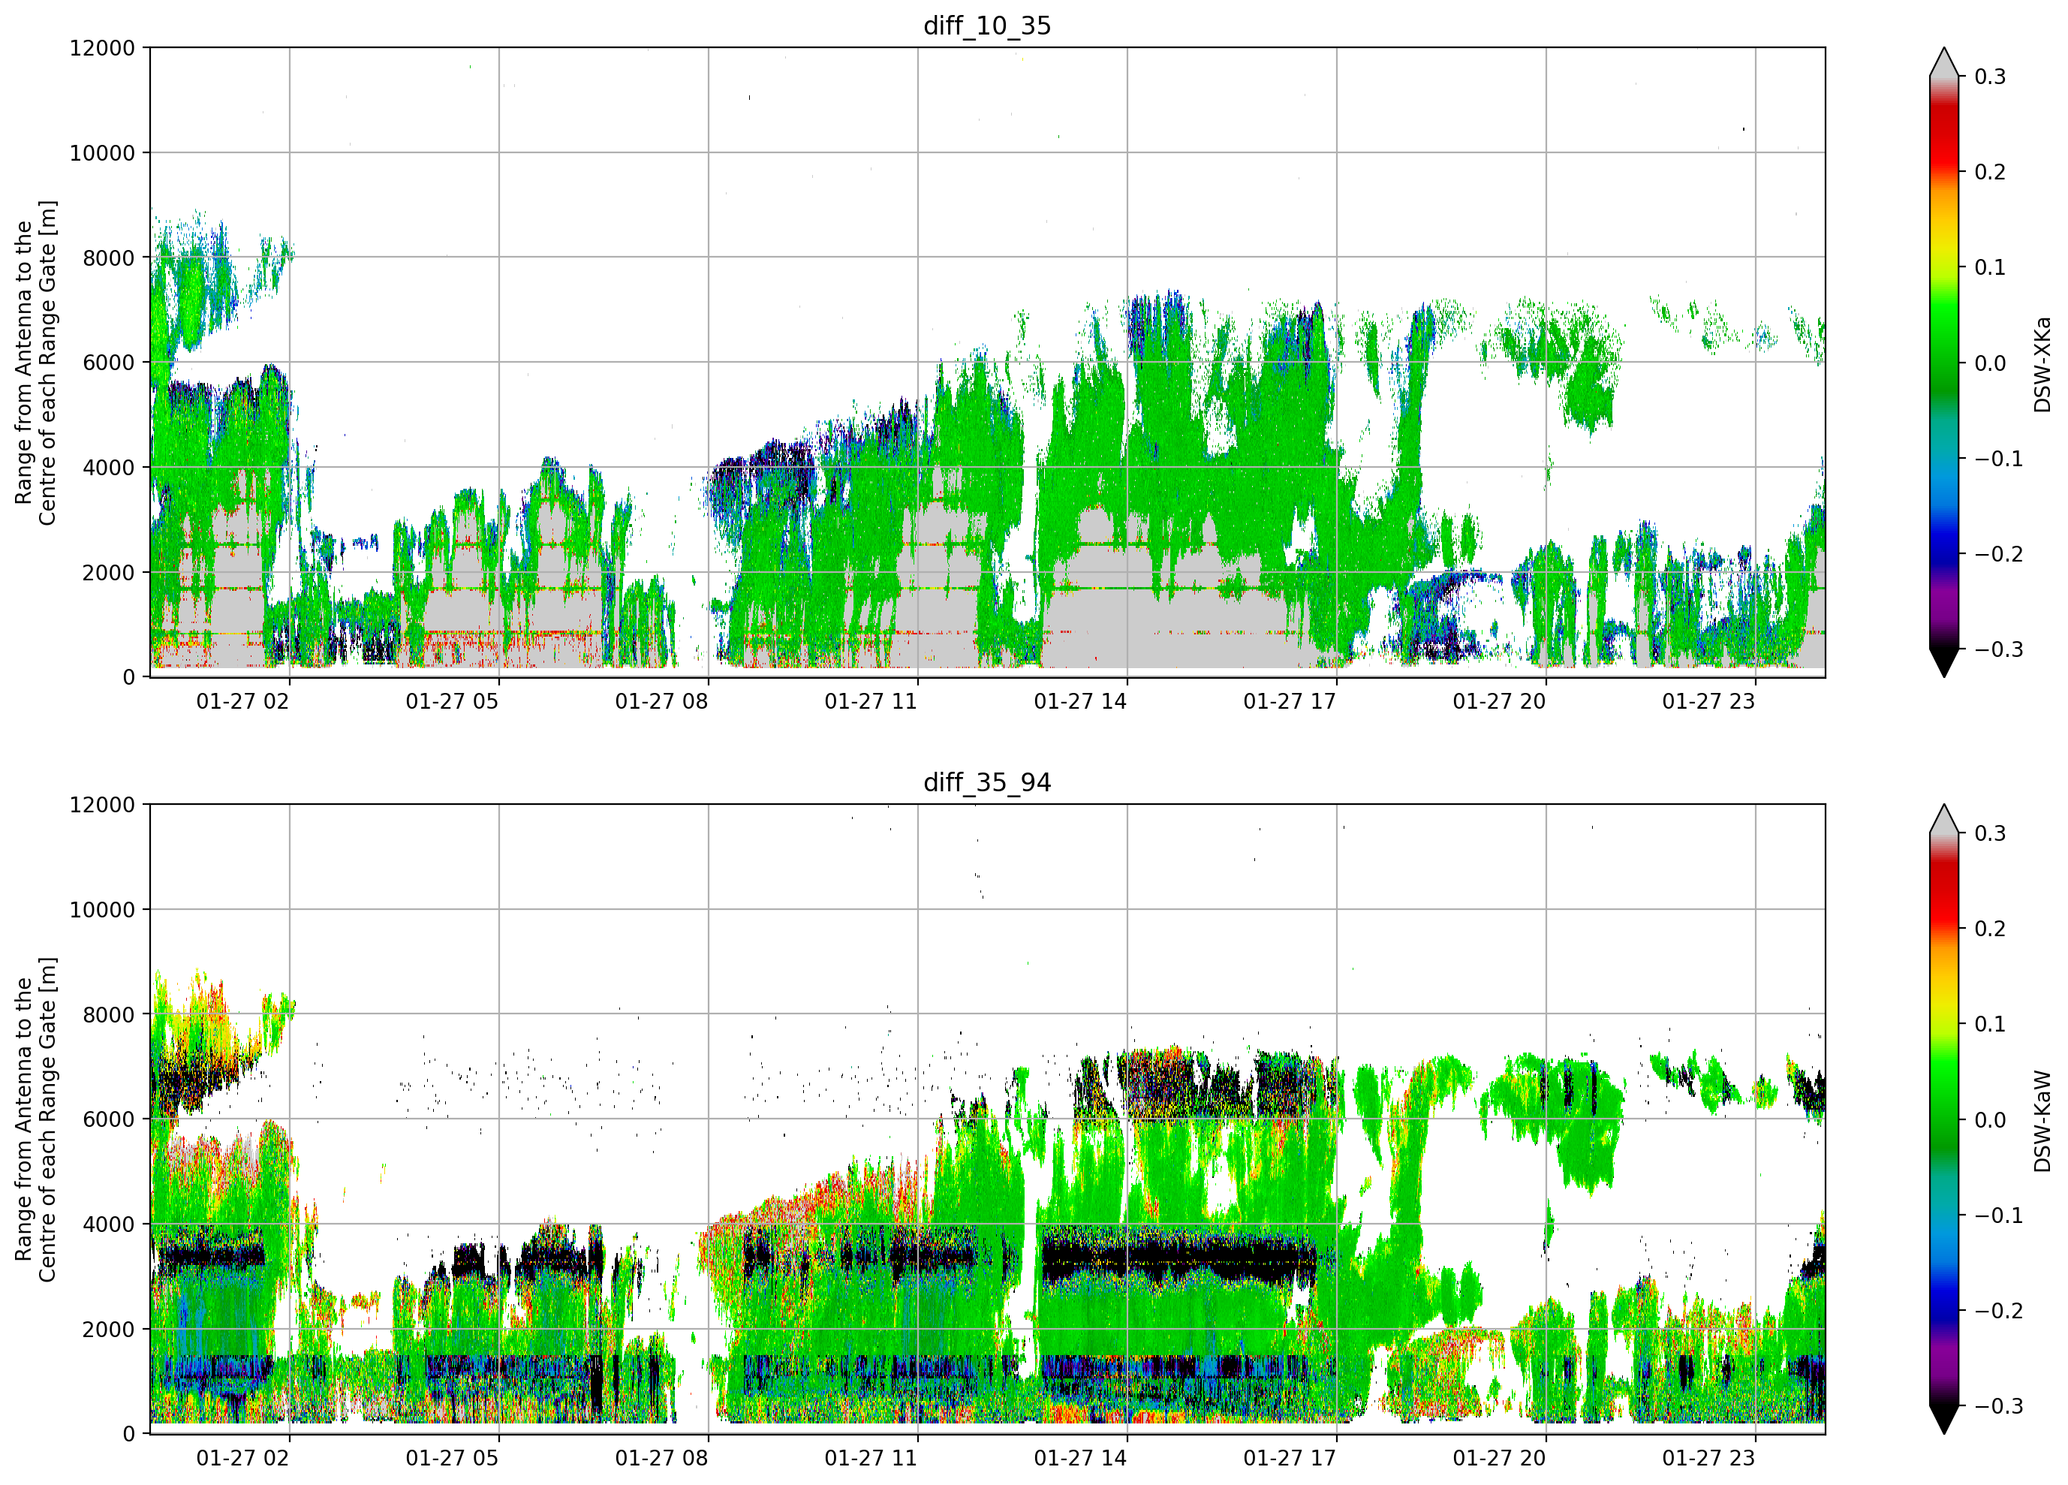The width and height of the screenshot is (2068, 1485).
Task: Click "01-27 23" tick under diff_10_35 plot
Action: coord(1708,701)
